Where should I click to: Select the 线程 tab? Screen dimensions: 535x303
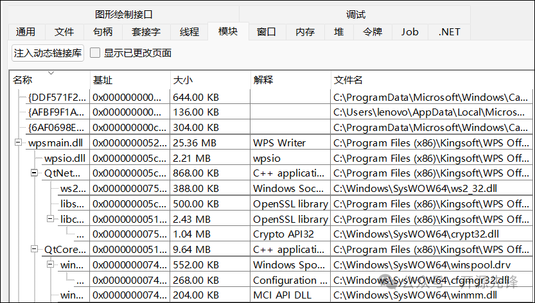[189, 32]
